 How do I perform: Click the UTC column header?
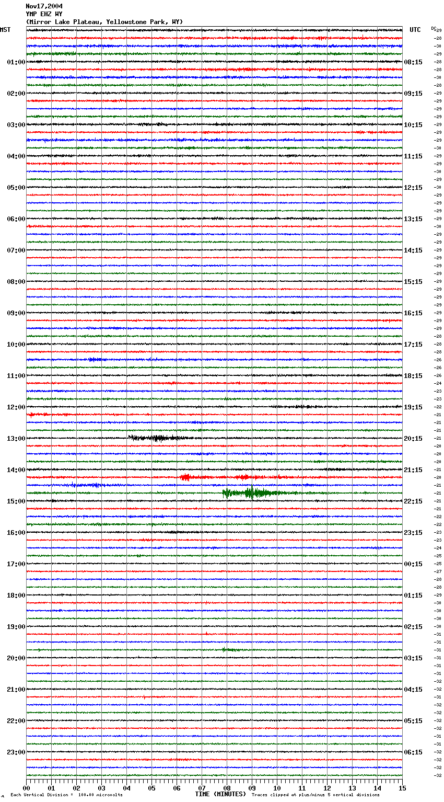(x=415, y=30)
